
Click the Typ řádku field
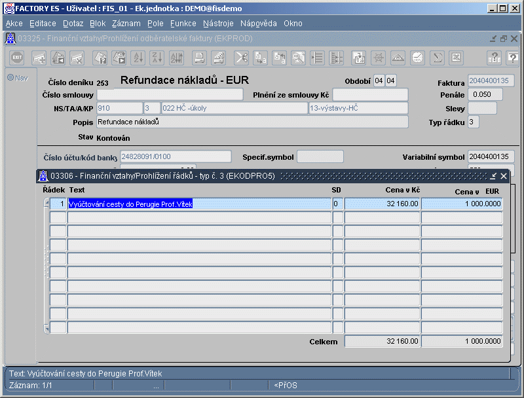[473, 122]
